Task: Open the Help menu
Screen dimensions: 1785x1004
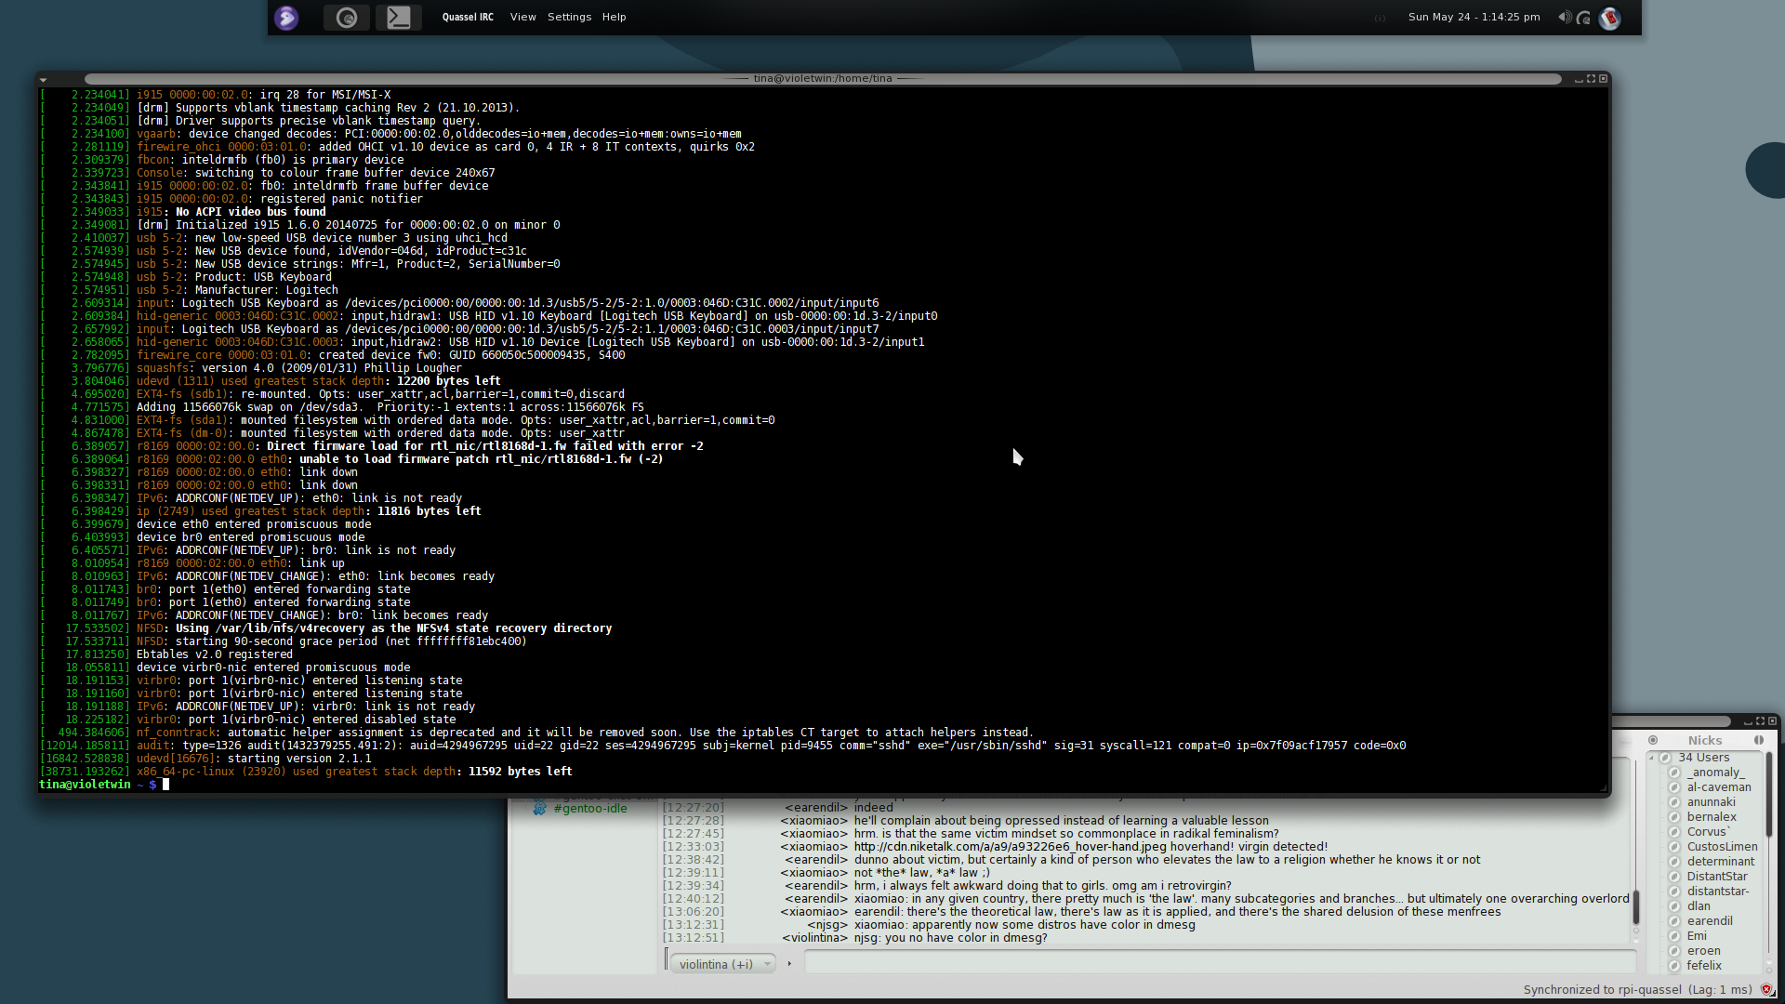Action: click(x=614, y=17)
